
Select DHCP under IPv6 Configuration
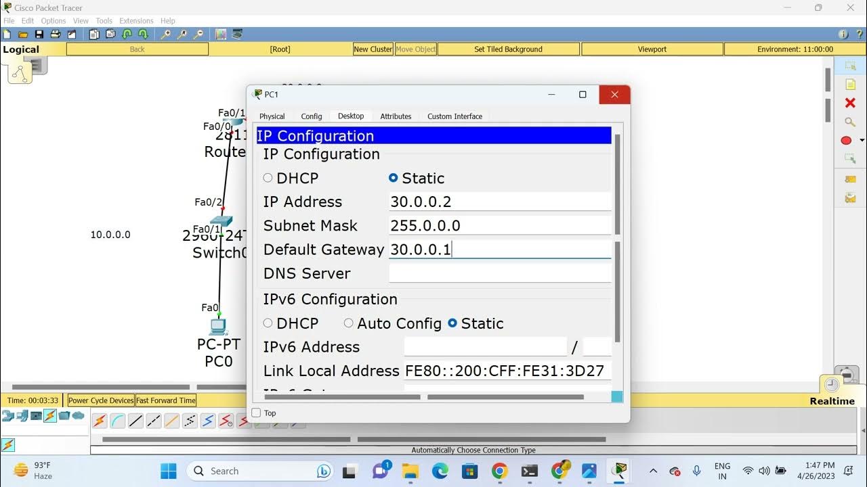click(268, 323)
